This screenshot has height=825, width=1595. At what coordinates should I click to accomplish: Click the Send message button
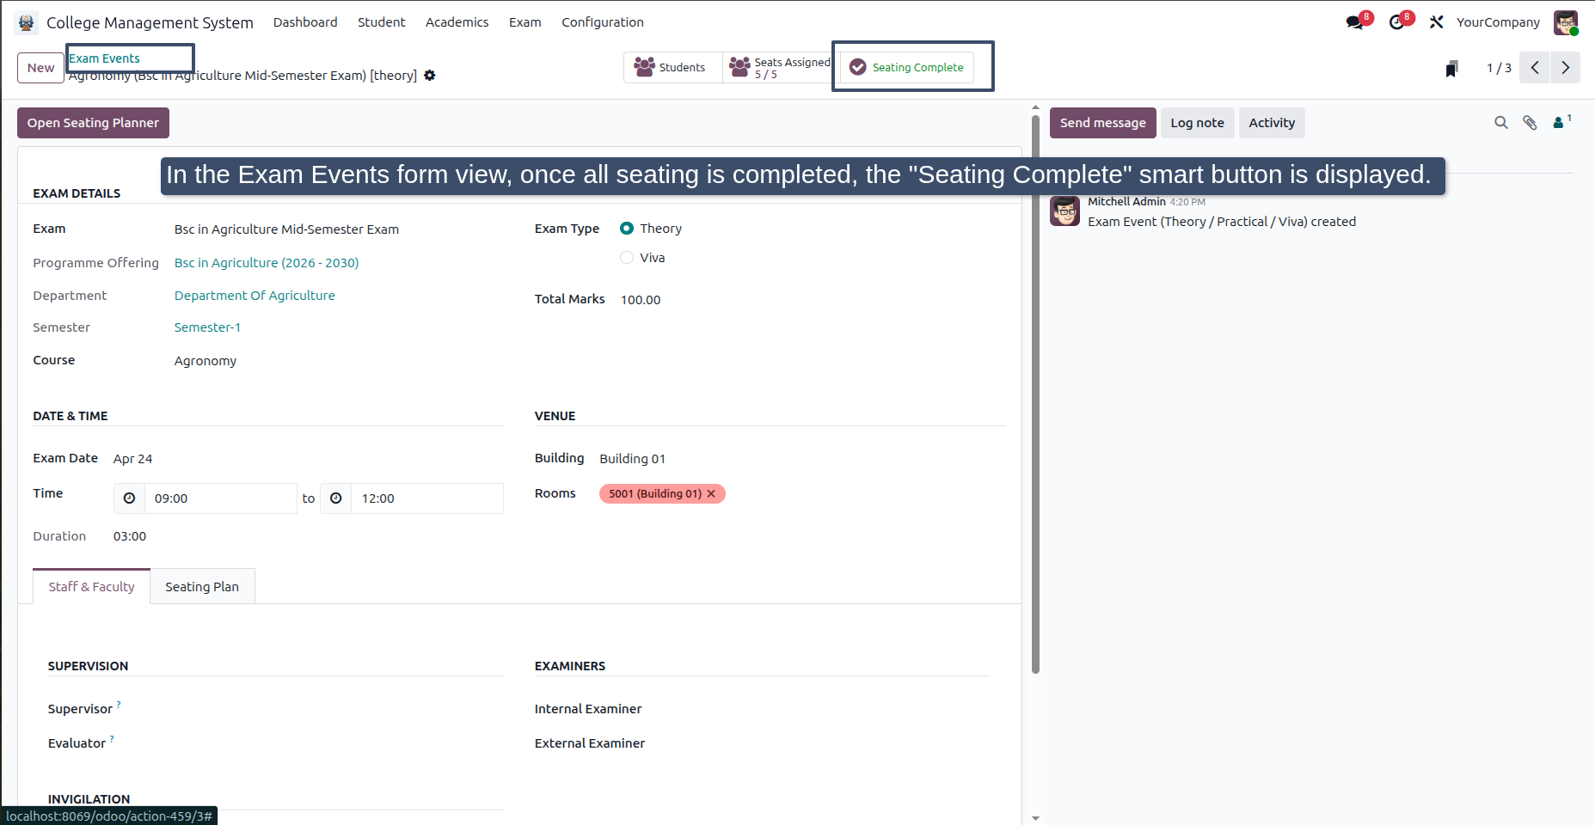[x=1102, y=123]
